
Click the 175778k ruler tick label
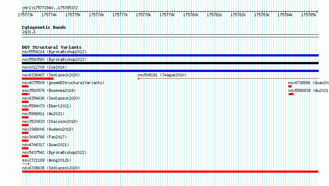(143, 15)
